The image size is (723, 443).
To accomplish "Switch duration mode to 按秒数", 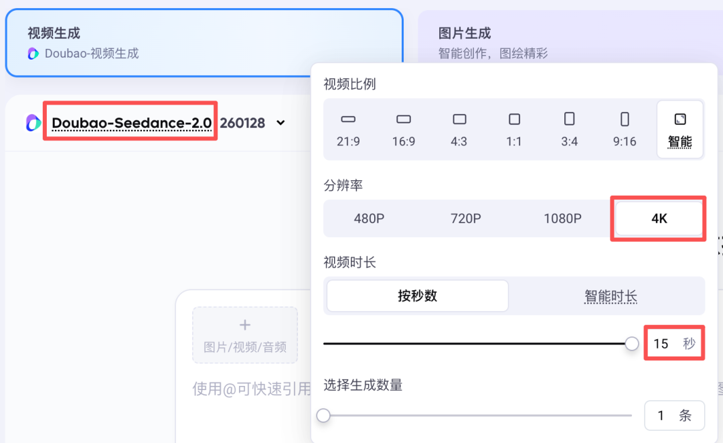I will tap(417, 296).
